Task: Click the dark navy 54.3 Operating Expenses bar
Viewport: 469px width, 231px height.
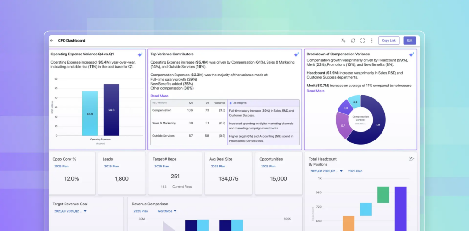Action: click(111, 110)
